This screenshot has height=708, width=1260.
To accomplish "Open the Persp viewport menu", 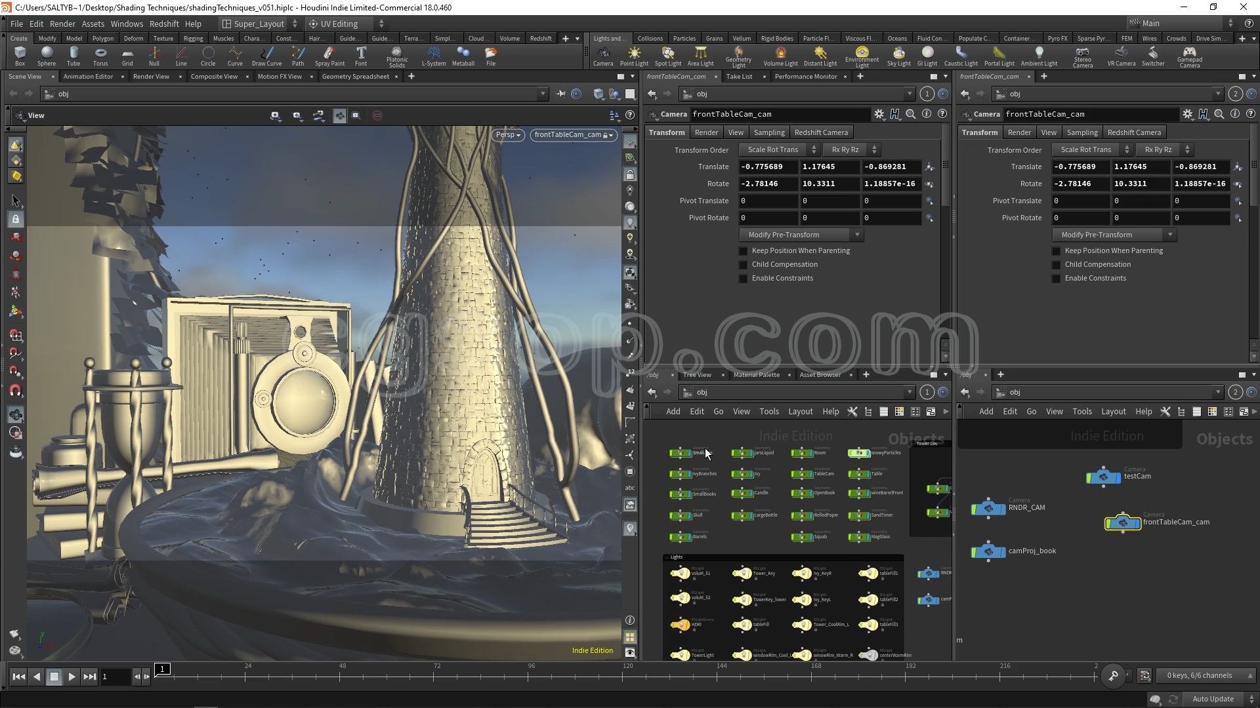I will [508, 135].
